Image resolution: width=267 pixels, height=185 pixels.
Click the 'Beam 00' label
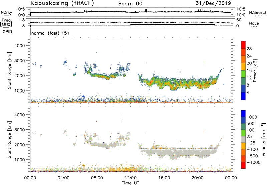pyautogui.click(x=130, y=4)
